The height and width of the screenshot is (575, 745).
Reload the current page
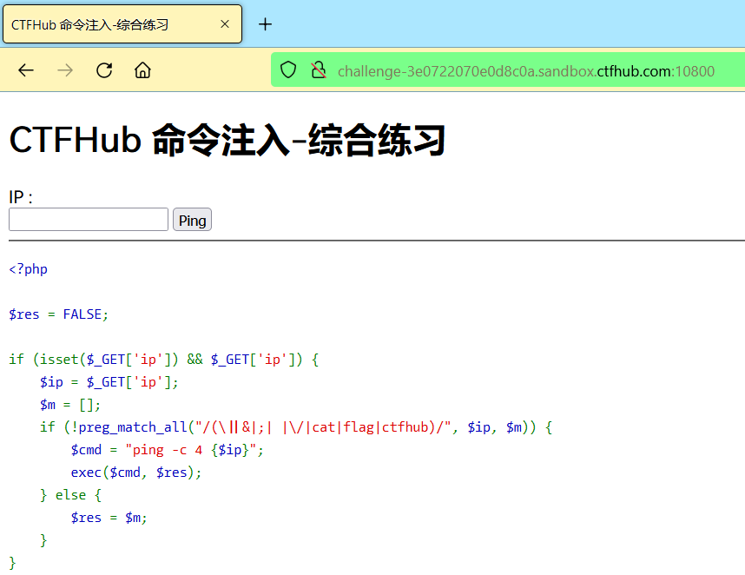(104, 70)
